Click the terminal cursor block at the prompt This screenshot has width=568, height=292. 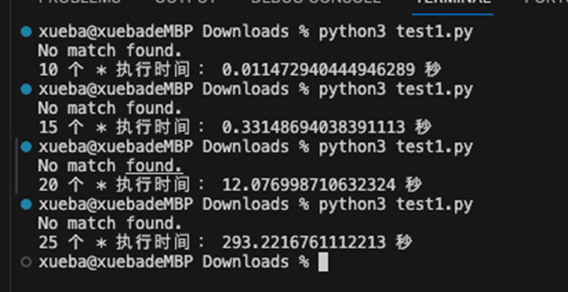(323, 262)
